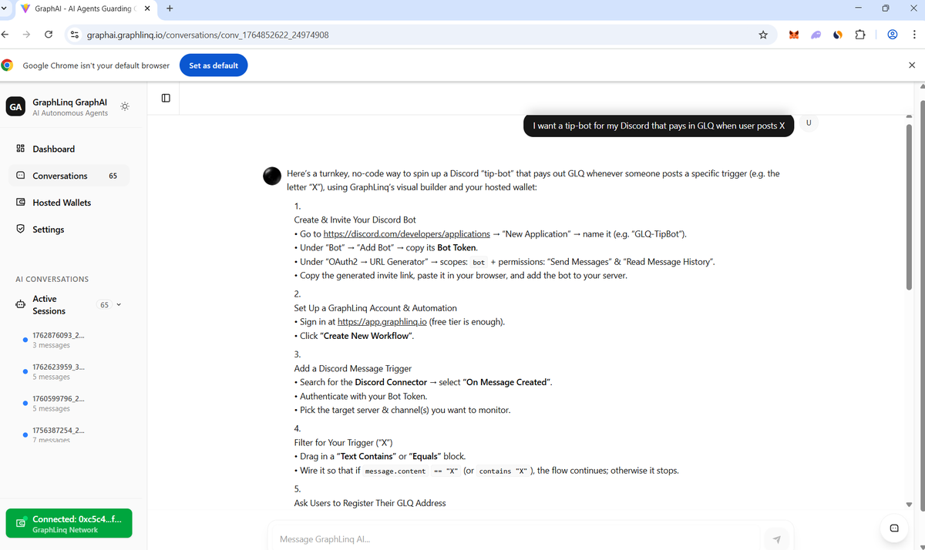The width and height of the screenshot is (925, 550).
Task: Toggle the sidebar panel icon above the chat
Action: 164,97
